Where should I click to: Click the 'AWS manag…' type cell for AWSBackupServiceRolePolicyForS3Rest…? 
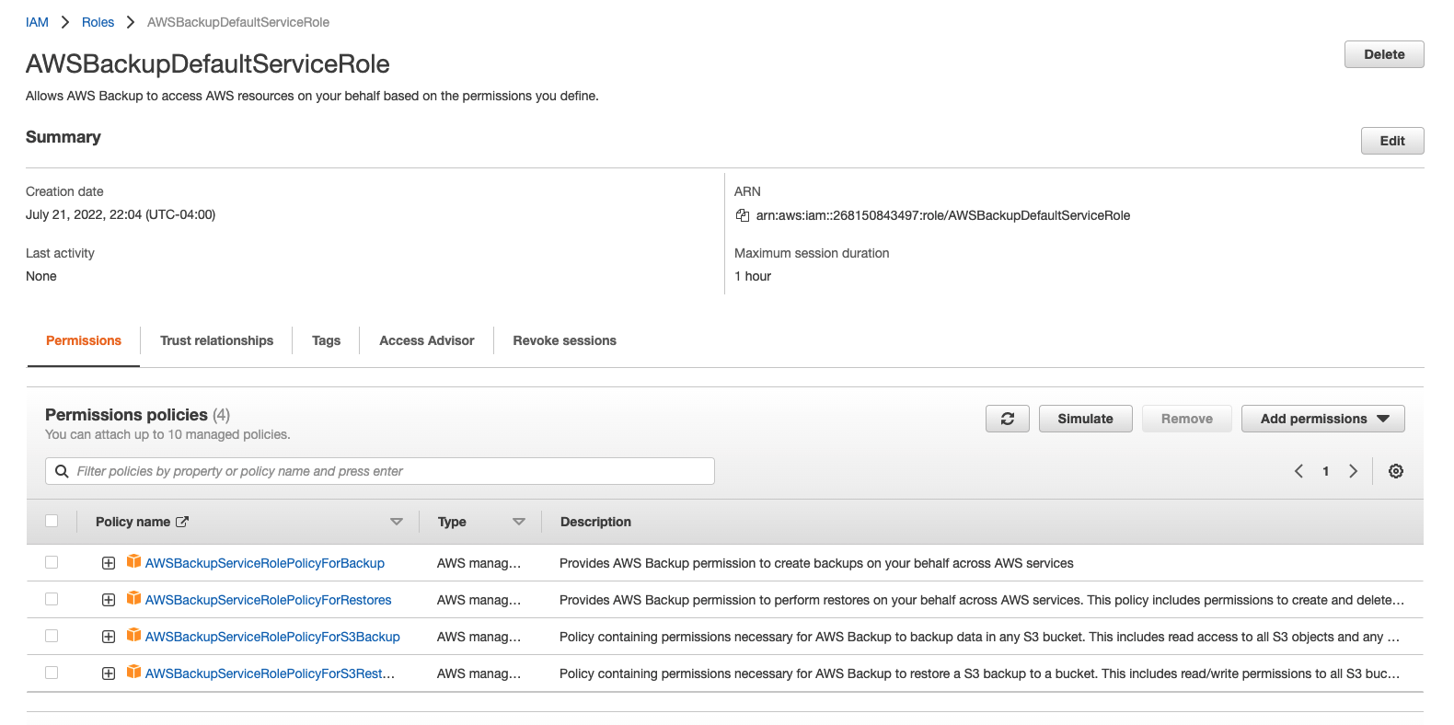(x=479, y=673)
